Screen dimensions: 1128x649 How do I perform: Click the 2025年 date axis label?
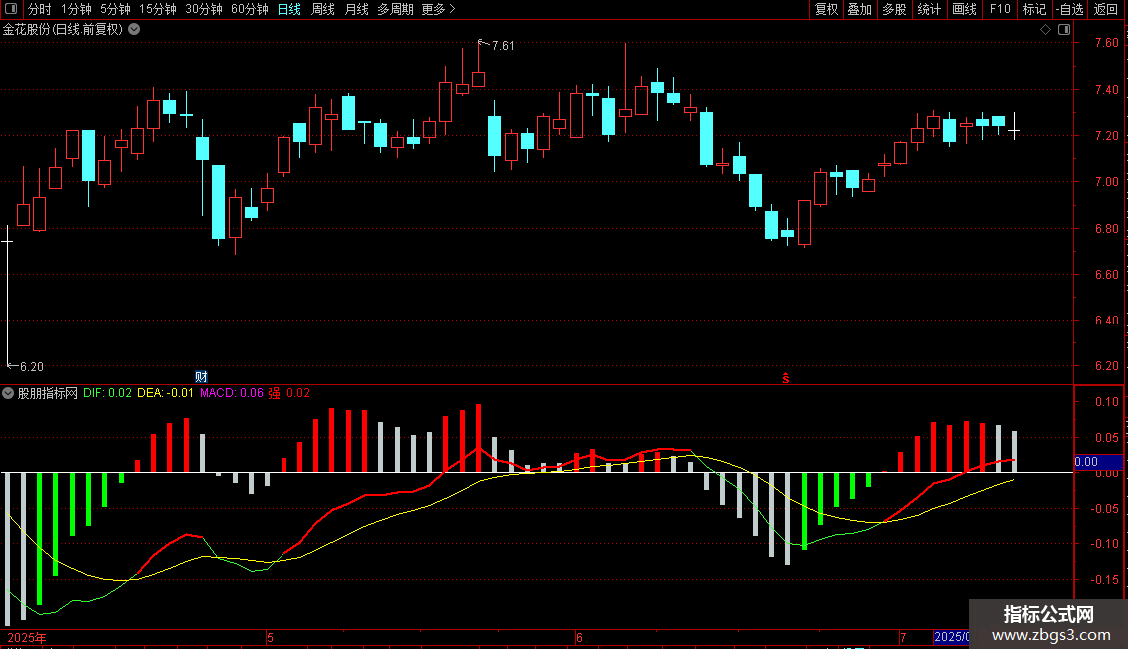27,637
